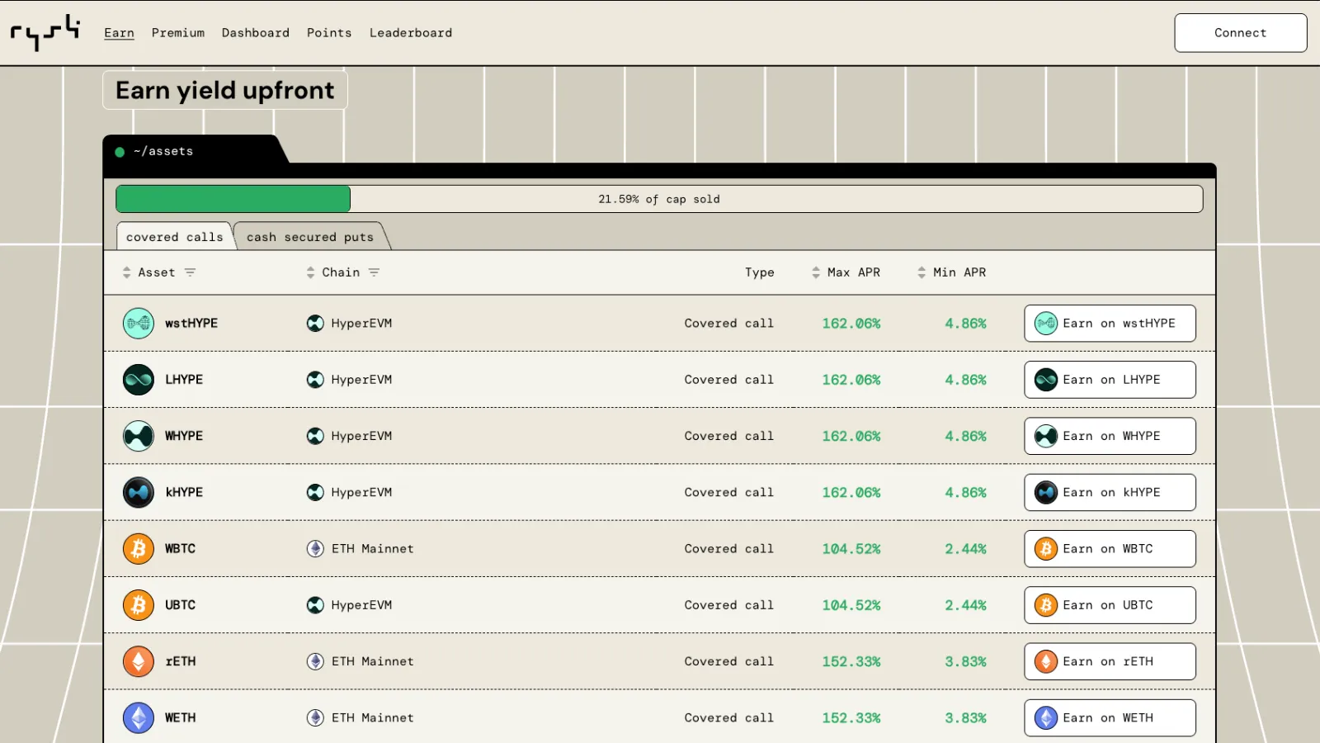Click the kHYPE asset icon
The height and width of the screenshot is (743, 1320).
tap(139, 493)
